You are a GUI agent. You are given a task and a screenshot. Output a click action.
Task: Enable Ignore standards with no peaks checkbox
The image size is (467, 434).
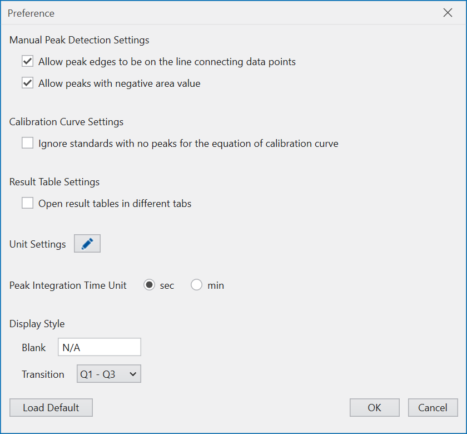click(x=28, y=144)
